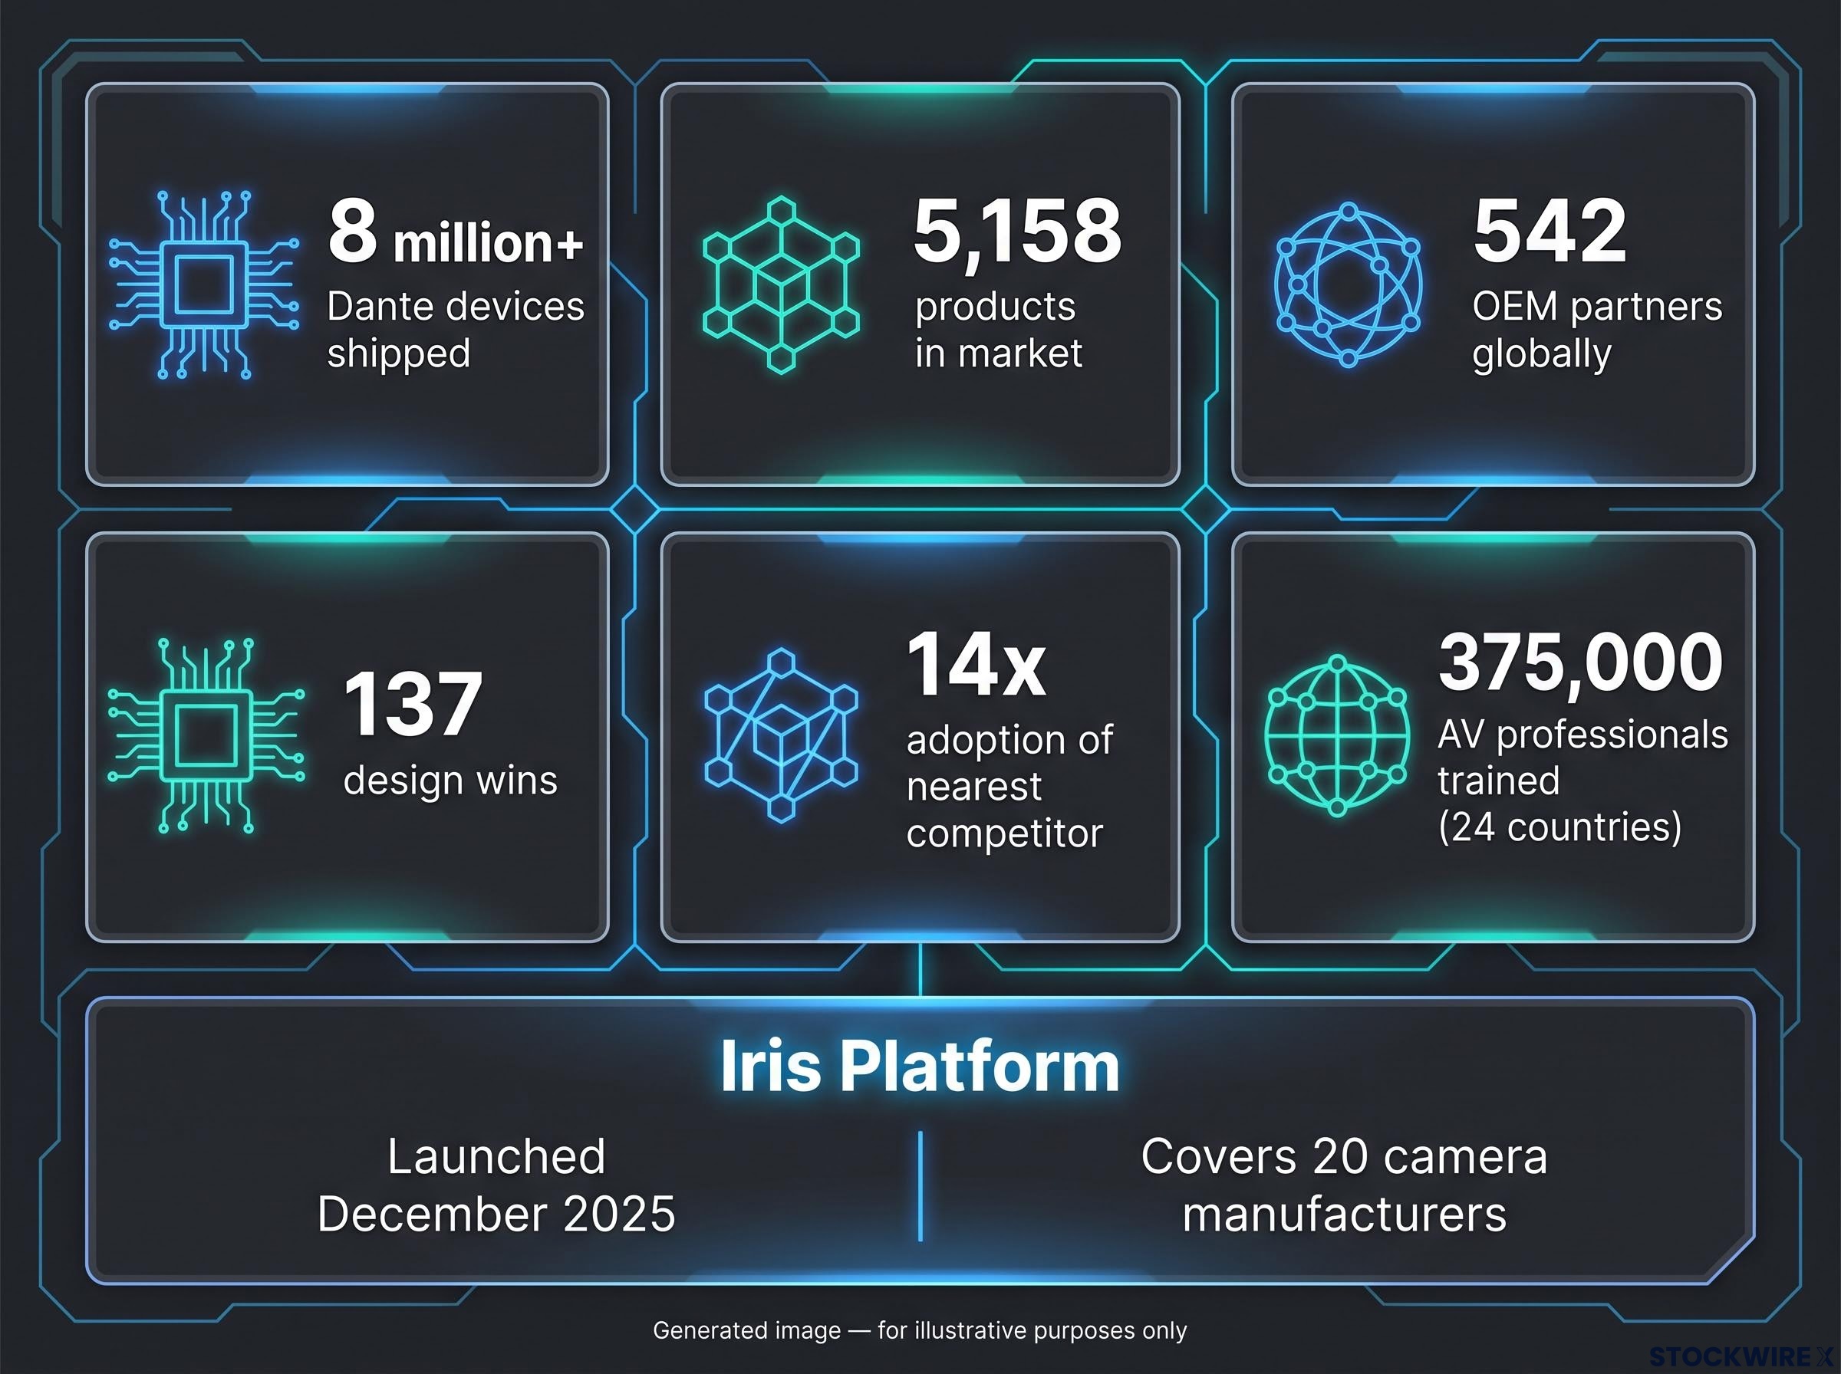Select the "Dante devices shipped" caption
This screenshot has width=1841, height=1374.
(456, 330)
